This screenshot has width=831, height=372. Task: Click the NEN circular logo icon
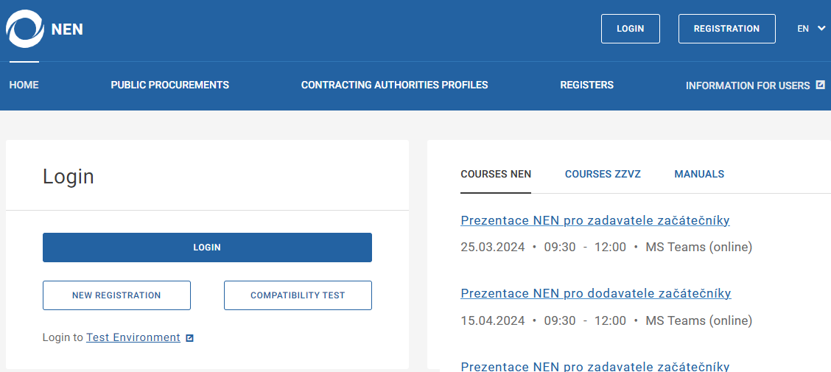pos(25,29)
